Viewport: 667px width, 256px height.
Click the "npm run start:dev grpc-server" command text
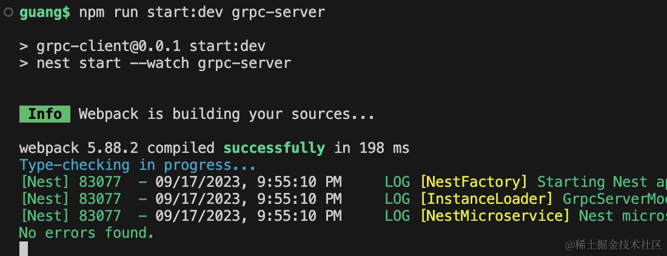coord(202,12)
